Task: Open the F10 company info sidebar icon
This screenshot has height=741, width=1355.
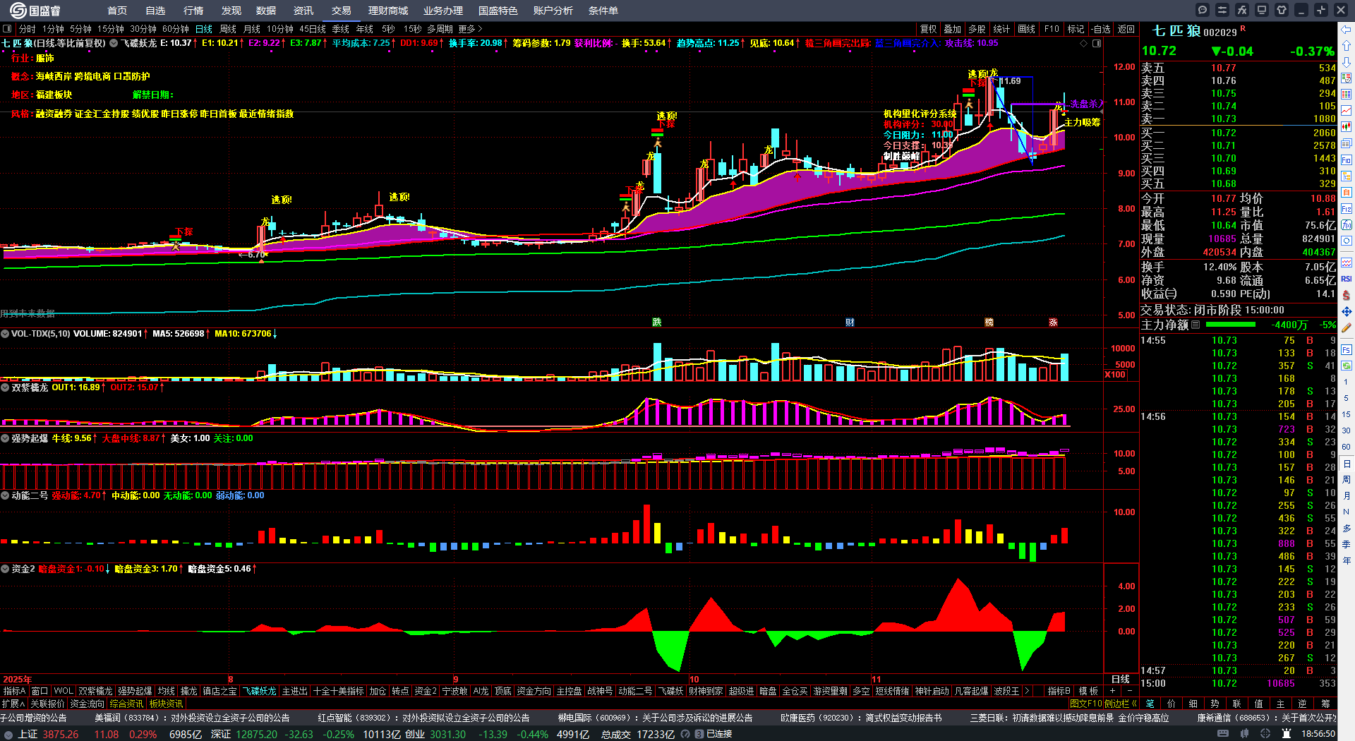Action: click(x=1347, y=160)
